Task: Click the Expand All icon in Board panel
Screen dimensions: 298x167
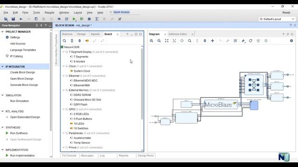Action: [80, 41]
